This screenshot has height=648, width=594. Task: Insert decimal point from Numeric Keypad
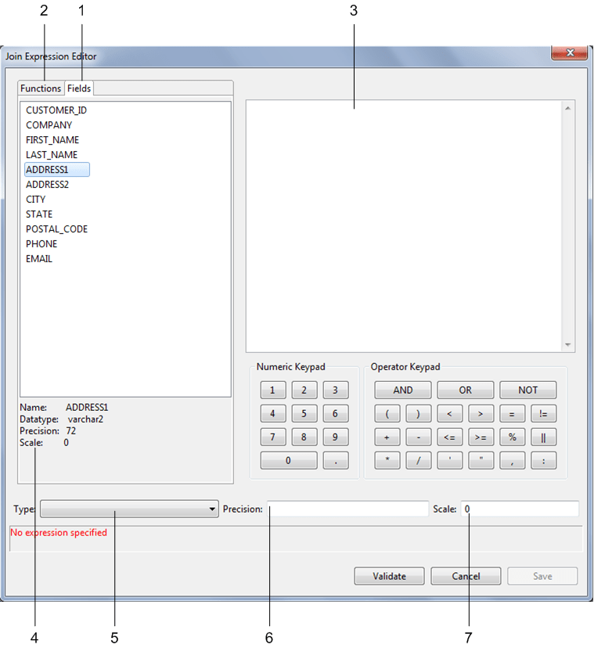(336, 461)
